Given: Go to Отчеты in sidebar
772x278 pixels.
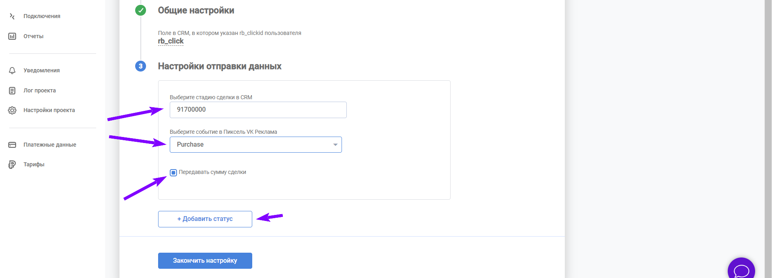Looking at the screenshot, I should click(x=33, y=36).
